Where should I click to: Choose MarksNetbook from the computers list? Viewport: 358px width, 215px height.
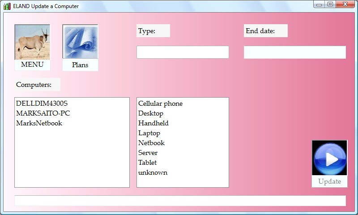tap(39, 123)
